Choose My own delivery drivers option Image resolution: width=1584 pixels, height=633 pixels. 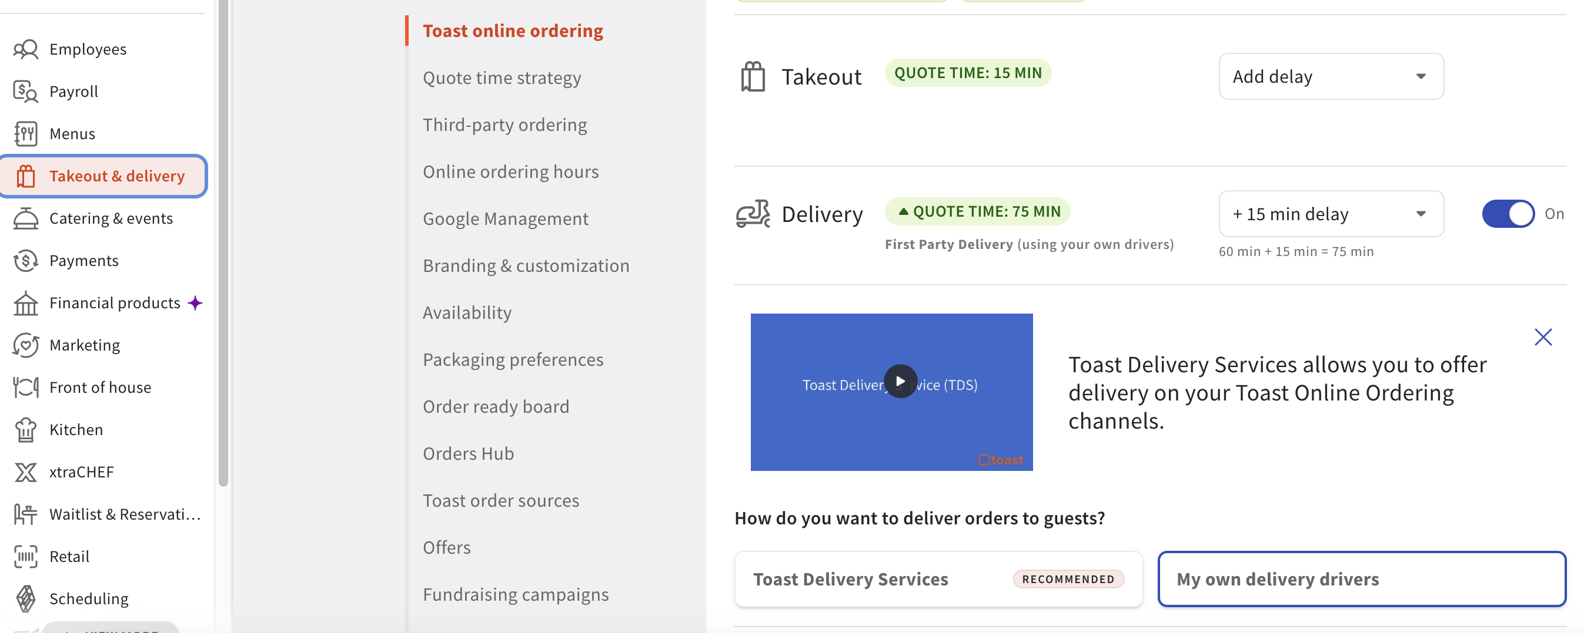1361,579
